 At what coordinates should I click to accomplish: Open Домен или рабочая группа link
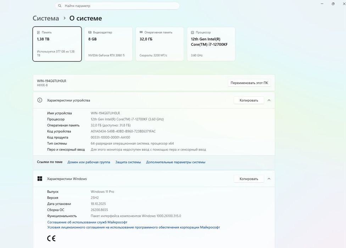pyautogui.click(x=89, y=162)
